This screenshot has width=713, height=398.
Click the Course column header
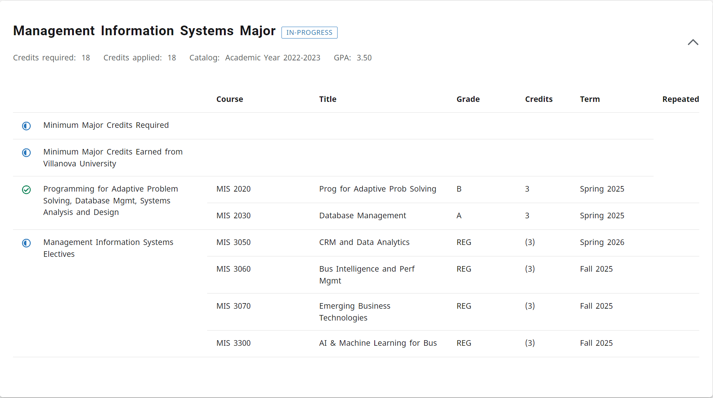229,99
